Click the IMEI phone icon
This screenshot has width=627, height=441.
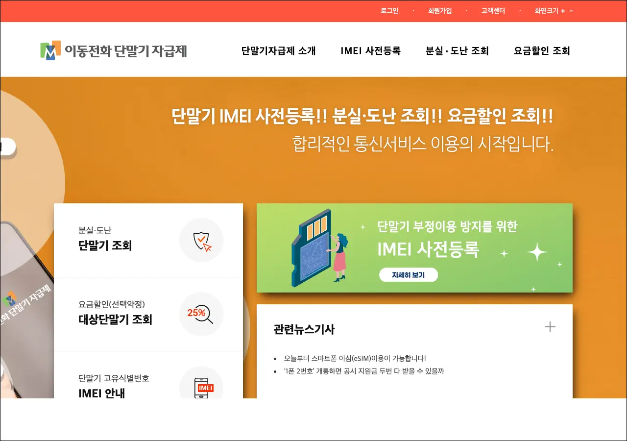(x=201, y=388)
